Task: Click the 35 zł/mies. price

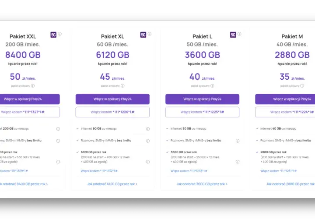Action: [x=292, y=77]
